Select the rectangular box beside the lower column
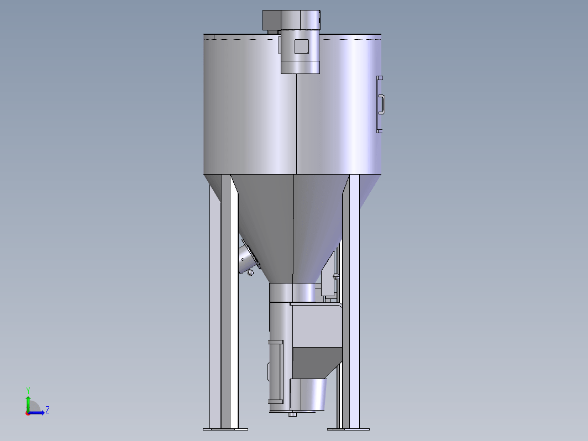Viewport: 588px width, 441px height. 317,326
